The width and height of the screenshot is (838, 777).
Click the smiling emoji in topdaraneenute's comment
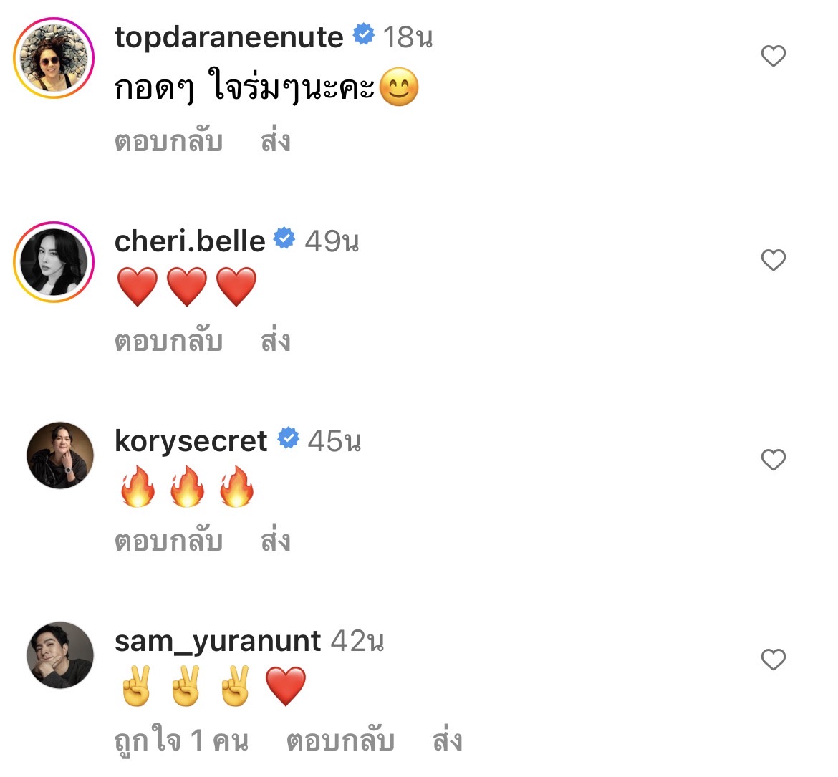pyautogui.click(x=398, y=88)
